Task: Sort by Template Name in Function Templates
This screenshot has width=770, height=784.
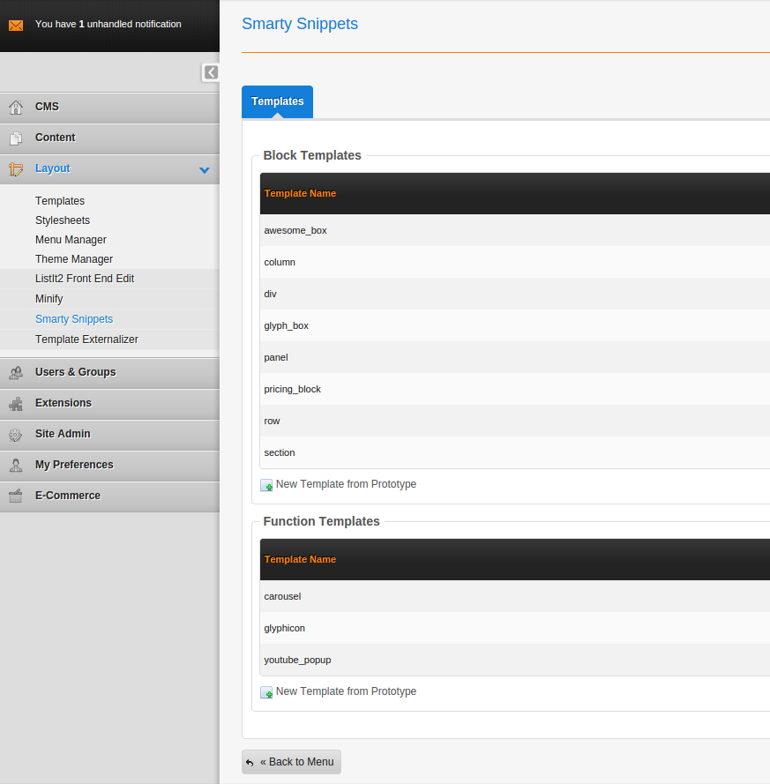Action: [300, 559]
